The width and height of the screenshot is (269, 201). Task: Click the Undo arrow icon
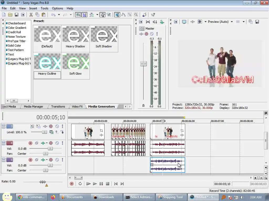pyautogui.click(x=53, y=15)
